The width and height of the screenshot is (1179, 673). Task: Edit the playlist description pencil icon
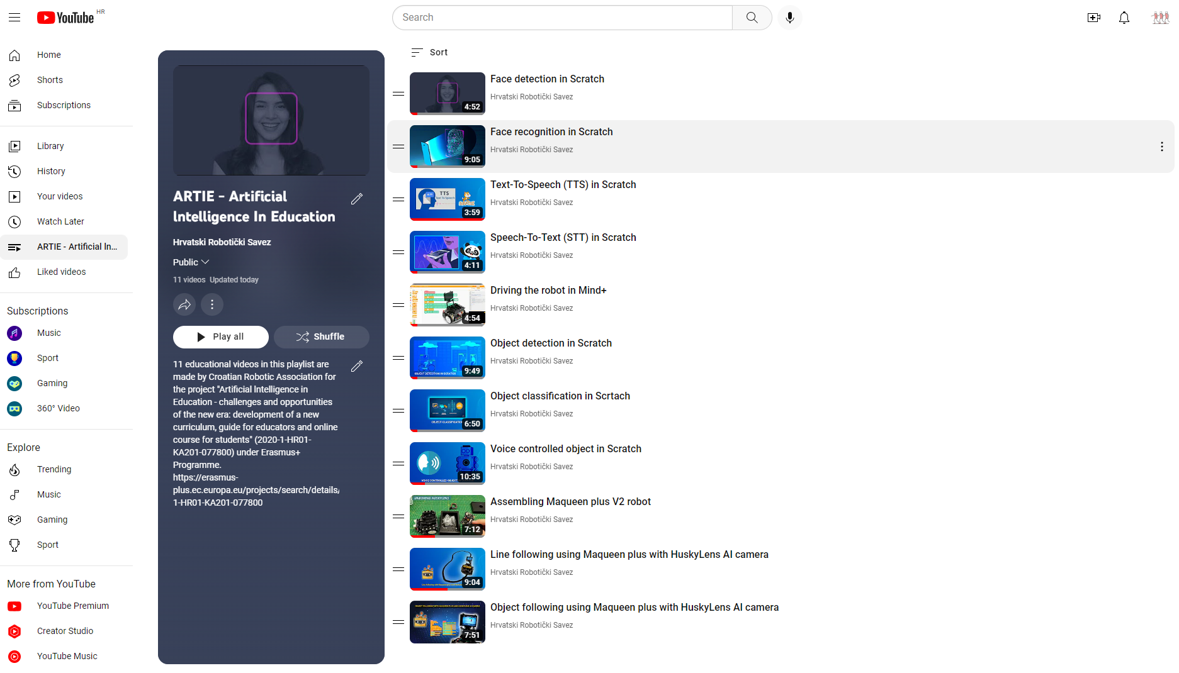(357, 367)
